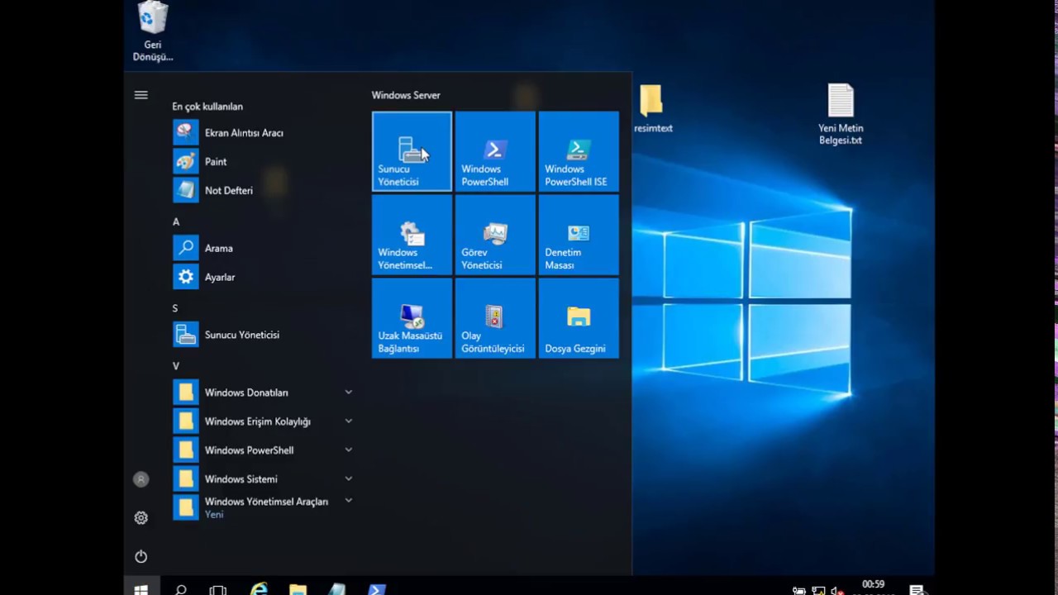This screenshot has width=1058, height=595.
Task: Open the Action Center notification icon
Action: 917,590
